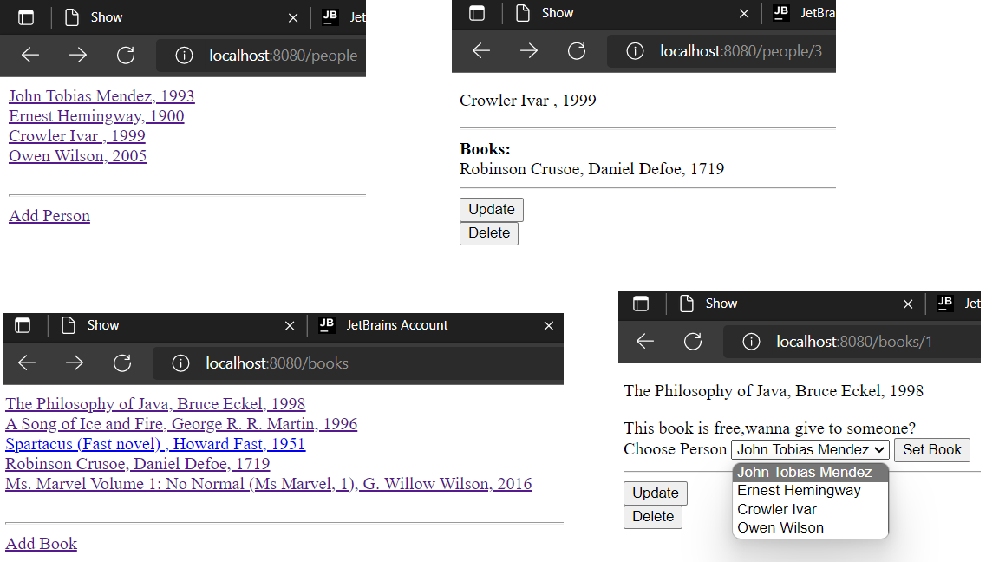The width and height of the screenshot is (999, 562).
Task: Click the back arrow on the books page
Action: click(x=27, y=363)
